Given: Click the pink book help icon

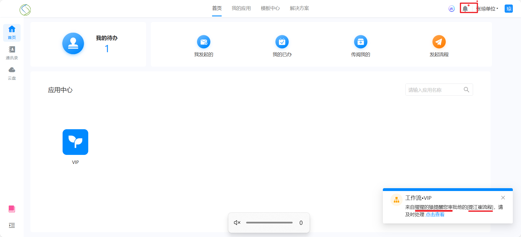Looking at the screenshot, I should tap(12, 209).
